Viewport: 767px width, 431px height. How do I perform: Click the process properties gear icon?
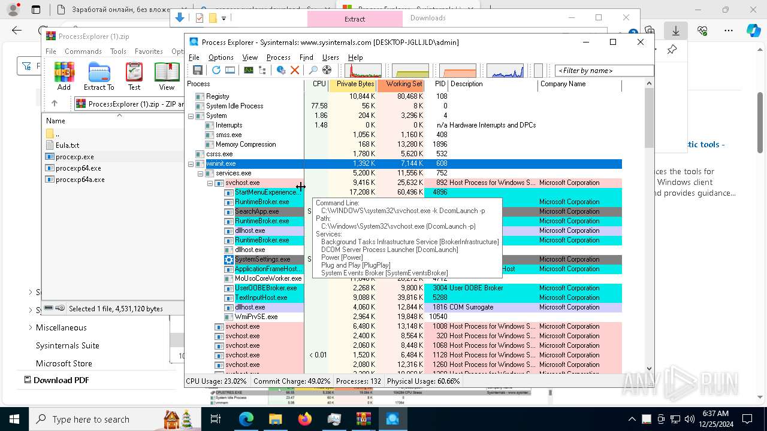coord(280,70)
